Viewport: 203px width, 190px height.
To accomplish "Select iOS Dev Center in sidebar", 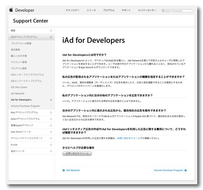I will [31, 87].
